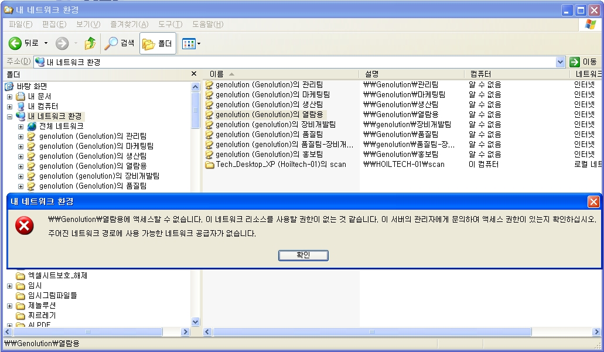Click 관리팀 share icon in file list

click(x=209, y=85)
